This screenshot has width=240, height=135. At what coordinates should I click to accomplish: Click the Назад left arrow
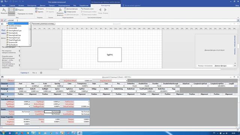pos(100,11)
